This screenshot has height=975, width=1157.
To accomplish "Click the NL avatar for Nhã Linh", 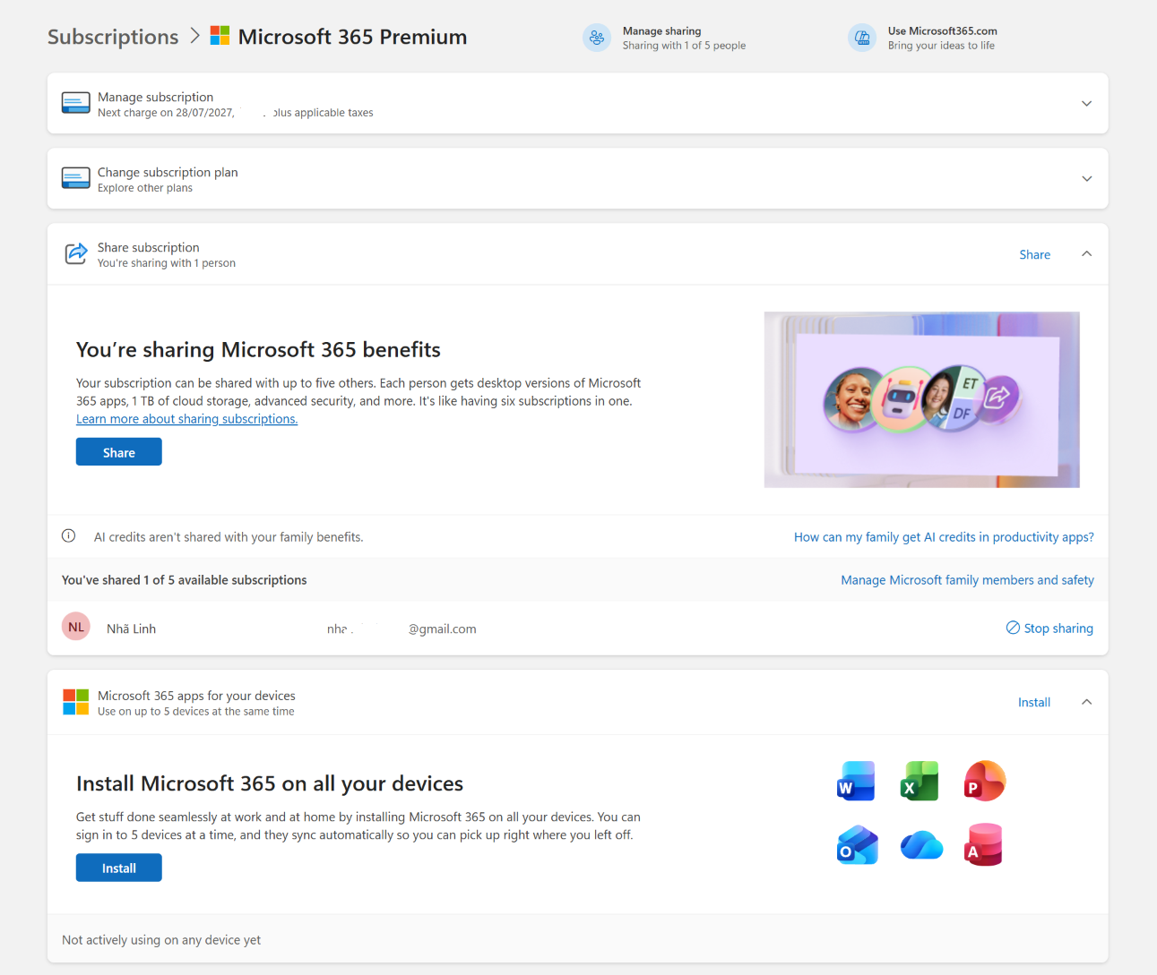I will [x=76, y=628].
